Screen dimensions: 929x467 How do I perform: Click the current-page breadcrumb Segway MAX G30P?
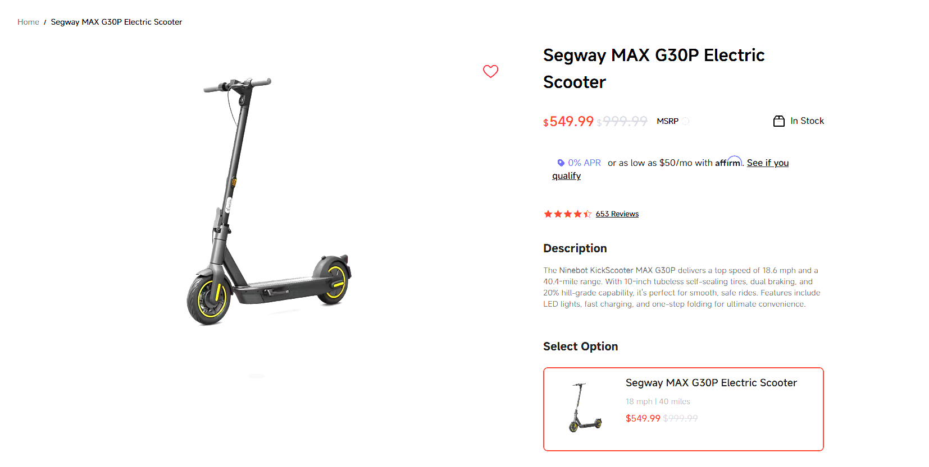tap(116, 22)
